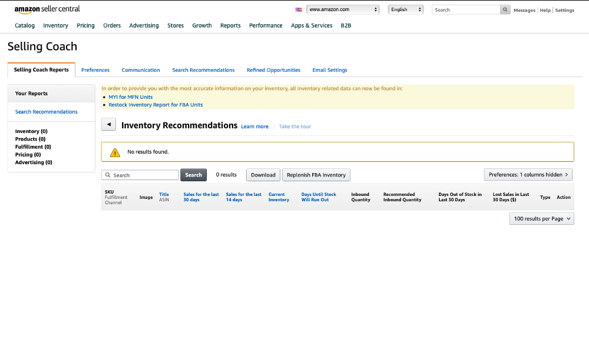589x342 pixels.
Task: Switch to the Email Settings tab
Action: pyautogui.click(x=330, y=70)
